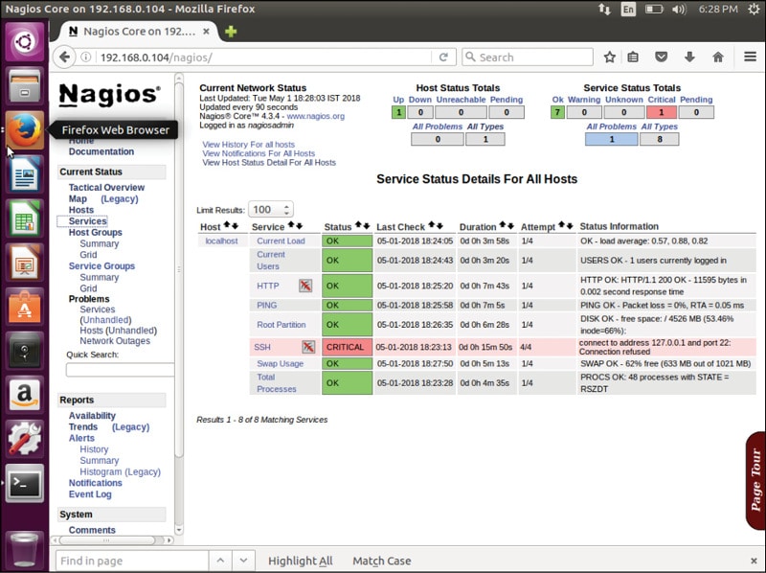Open the Pocket icon in the toolbar

[x=663, y=57]
